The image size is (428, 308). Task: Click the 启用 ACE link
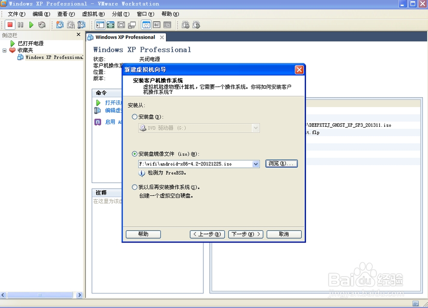click(x=113, y=122)
